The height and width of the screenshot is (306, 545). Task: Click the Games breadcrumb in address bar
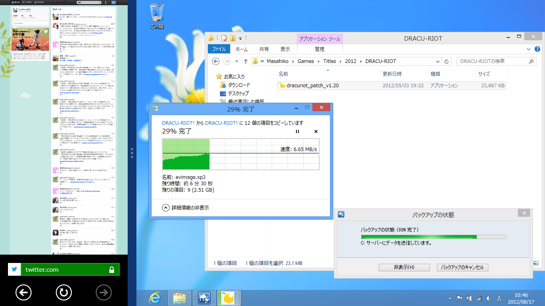(x=306, y=61)
